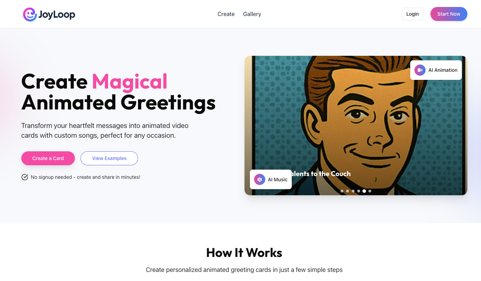Viewport: 481px width, 281px height.
Task: Select the fourth carousel dot
Action: [359, 191]
